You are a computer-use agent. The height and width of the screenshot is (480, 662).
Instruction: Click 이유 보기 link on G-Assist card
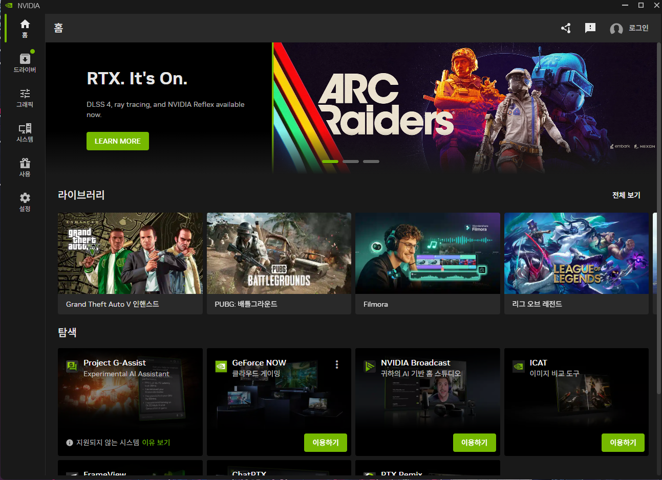[156, 443]
